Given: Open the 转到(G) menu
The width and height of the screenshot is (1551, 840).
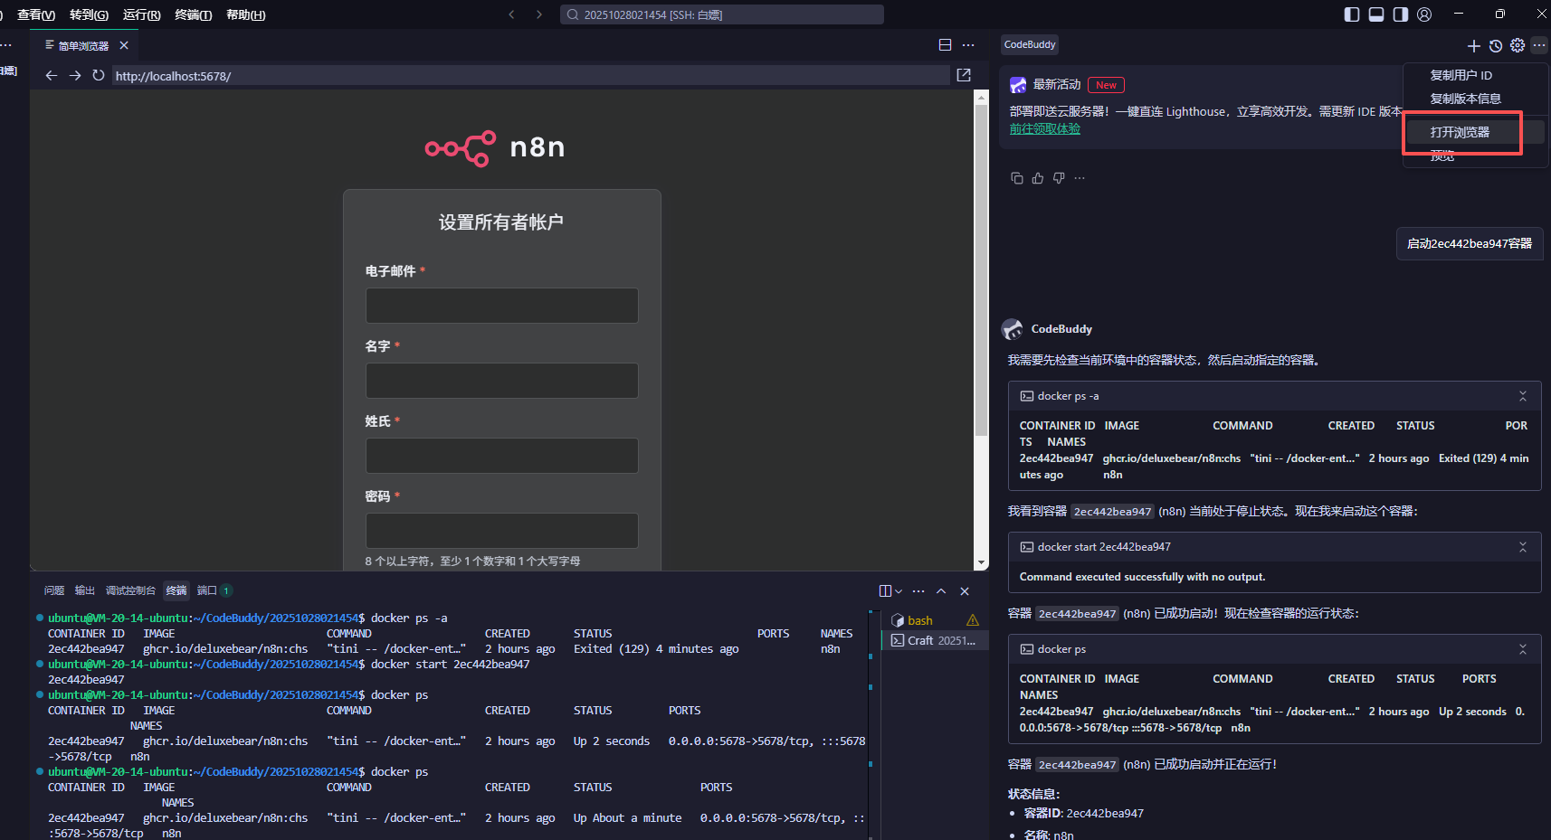Looking at the screenshot, I should pos(89,14).
